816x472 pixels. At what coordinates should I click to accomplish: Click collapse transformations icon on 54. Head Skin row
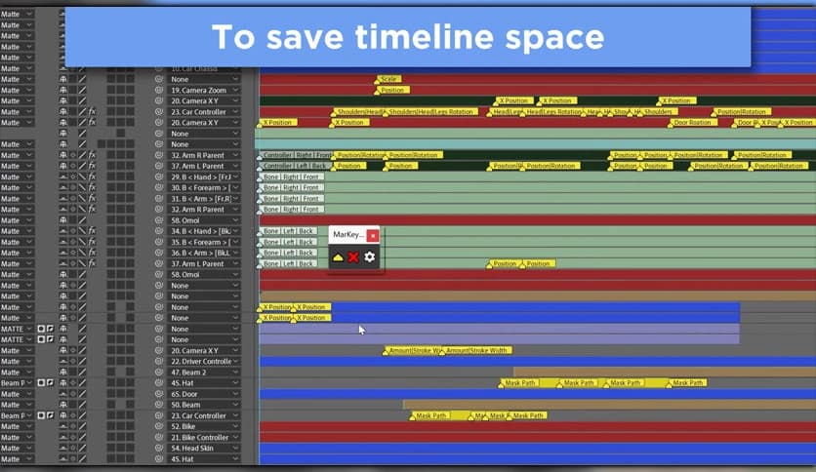click(73, 448)
